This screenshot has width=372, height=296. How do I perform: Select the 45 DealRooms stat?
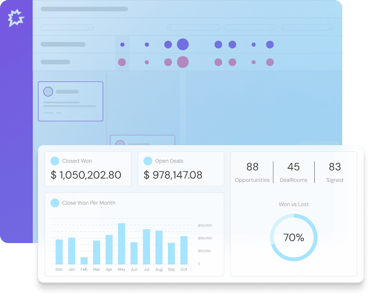(293, 172)
